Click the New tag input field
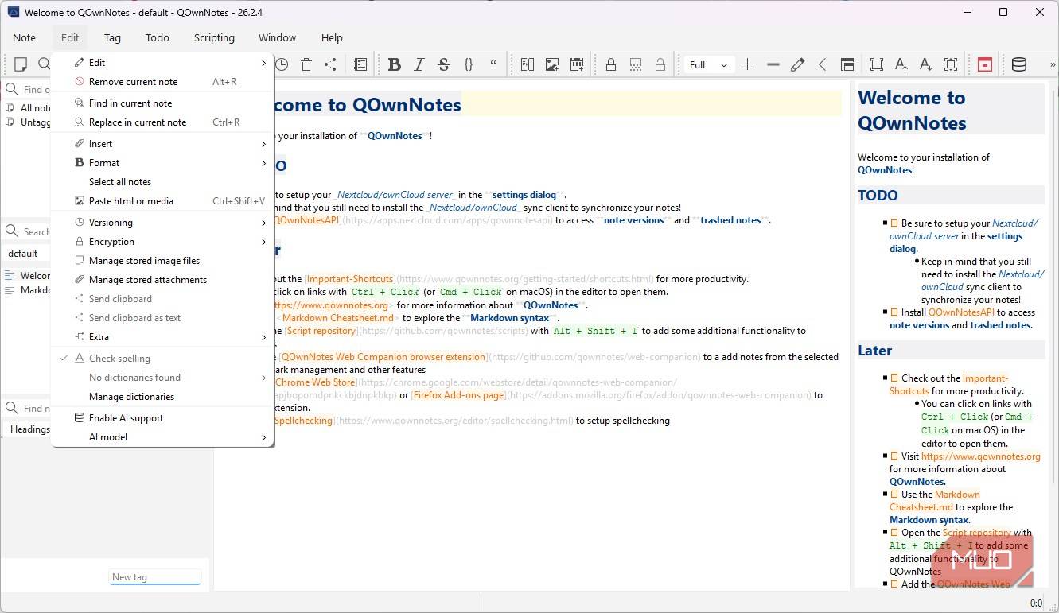Image resolution: width=1059 pixels, height=613 pixels. pyautogui.click(x=154, y=577)
